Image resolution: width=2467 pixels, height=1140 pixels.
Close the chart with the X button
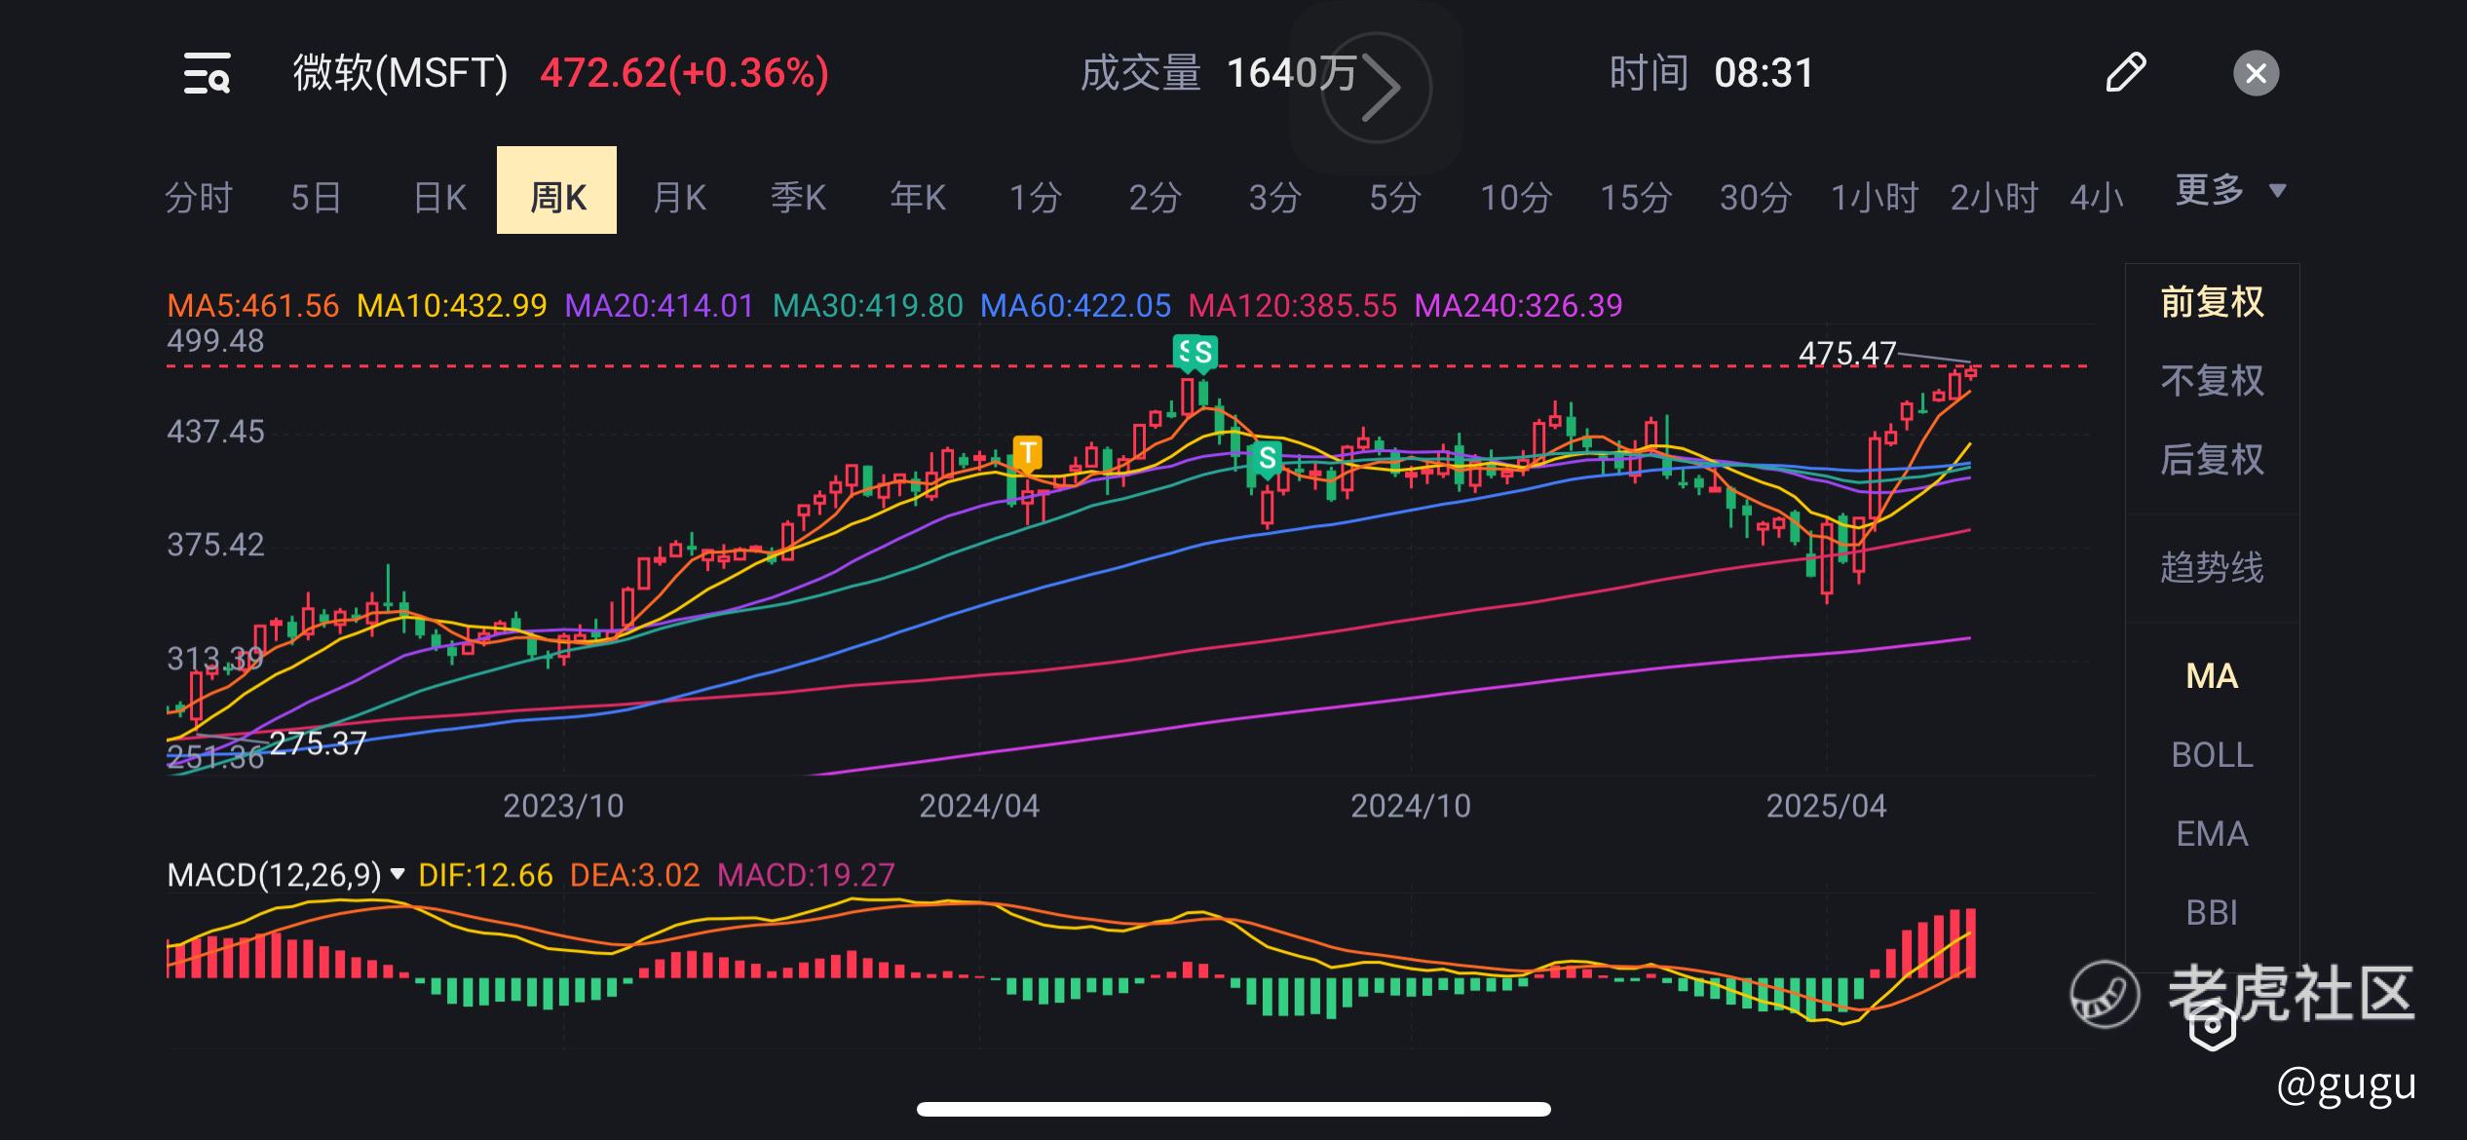coord(2256,73)
